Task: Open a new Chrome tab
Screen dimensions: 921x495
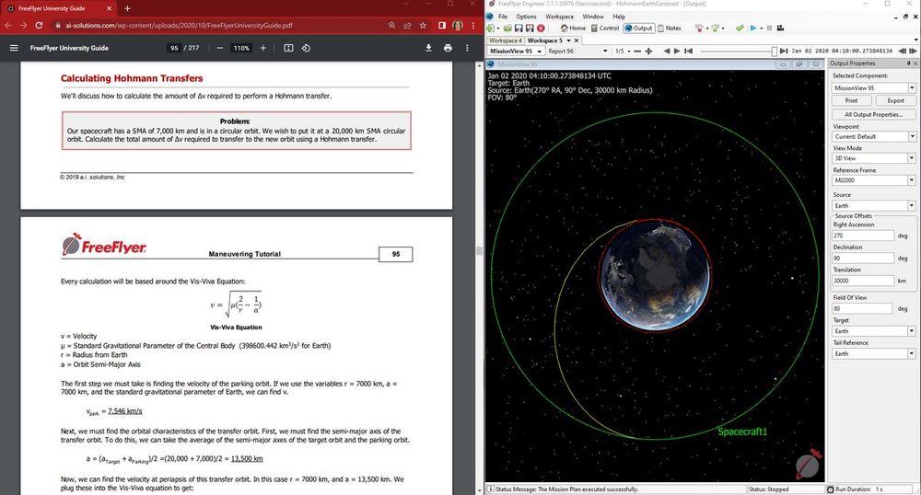Action: click(127, 8)
